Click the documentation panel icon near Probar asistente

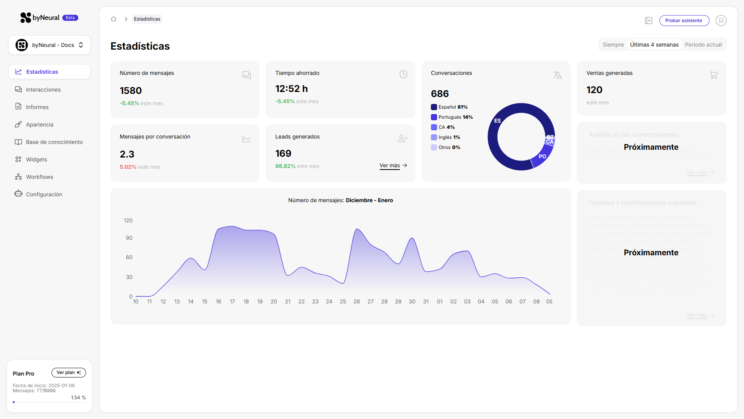tap(649, 21)
